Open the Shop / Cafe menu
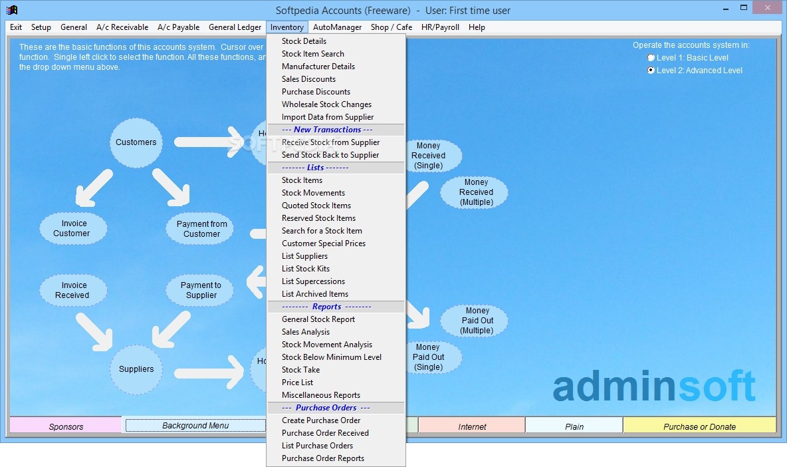Viewport: 787px width, 467px height. [392, 27]
